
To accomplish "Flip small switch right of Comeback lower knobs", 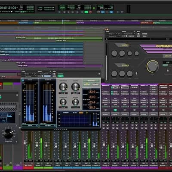I will (136, 74).
